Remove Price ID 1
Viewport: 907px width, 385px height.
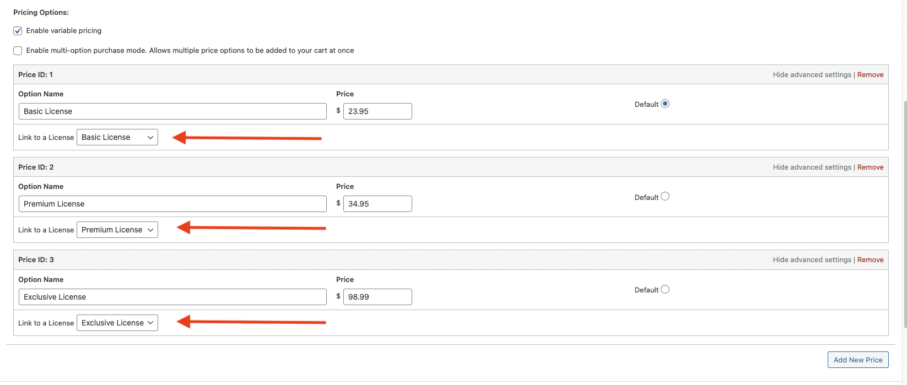870,75
